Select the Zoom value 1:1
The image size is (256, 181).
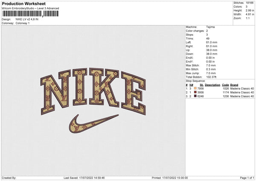(x=247, y=18)
